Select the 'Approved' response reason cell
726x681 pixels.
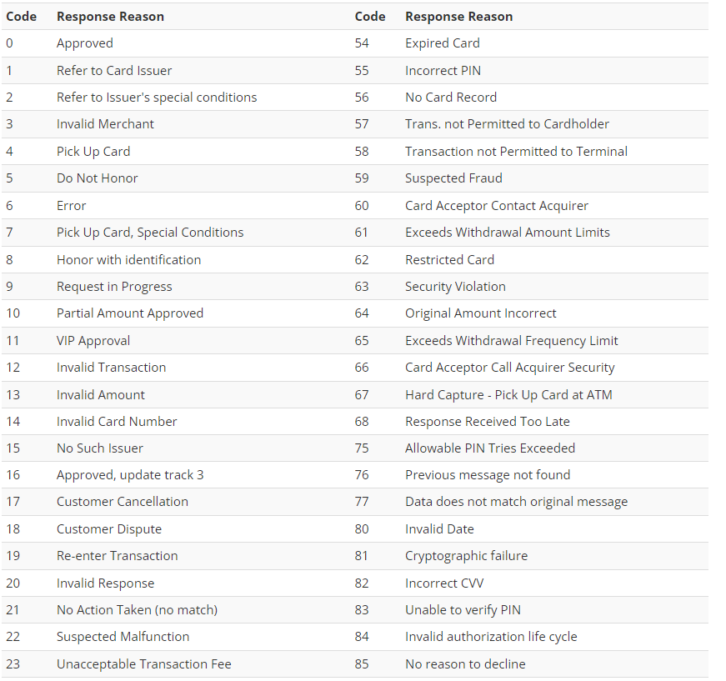coord(85,43)
